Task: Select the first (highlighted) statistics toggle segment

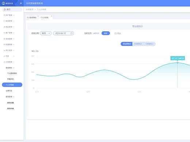Action: coord(126,44)
